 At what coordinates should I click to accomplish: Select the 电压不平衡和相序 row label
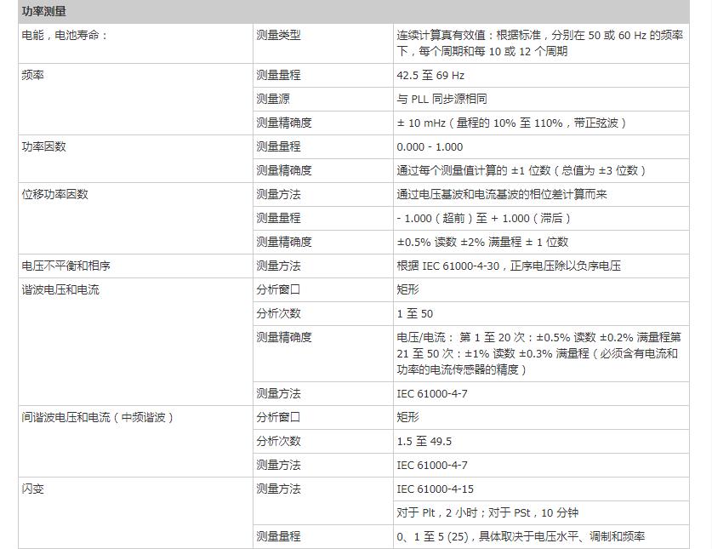click(66, 266)
